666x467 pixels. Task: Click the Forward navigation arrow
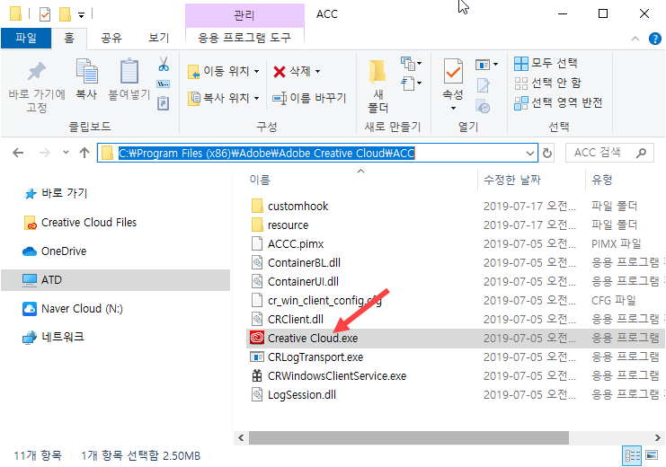[45, 153]
